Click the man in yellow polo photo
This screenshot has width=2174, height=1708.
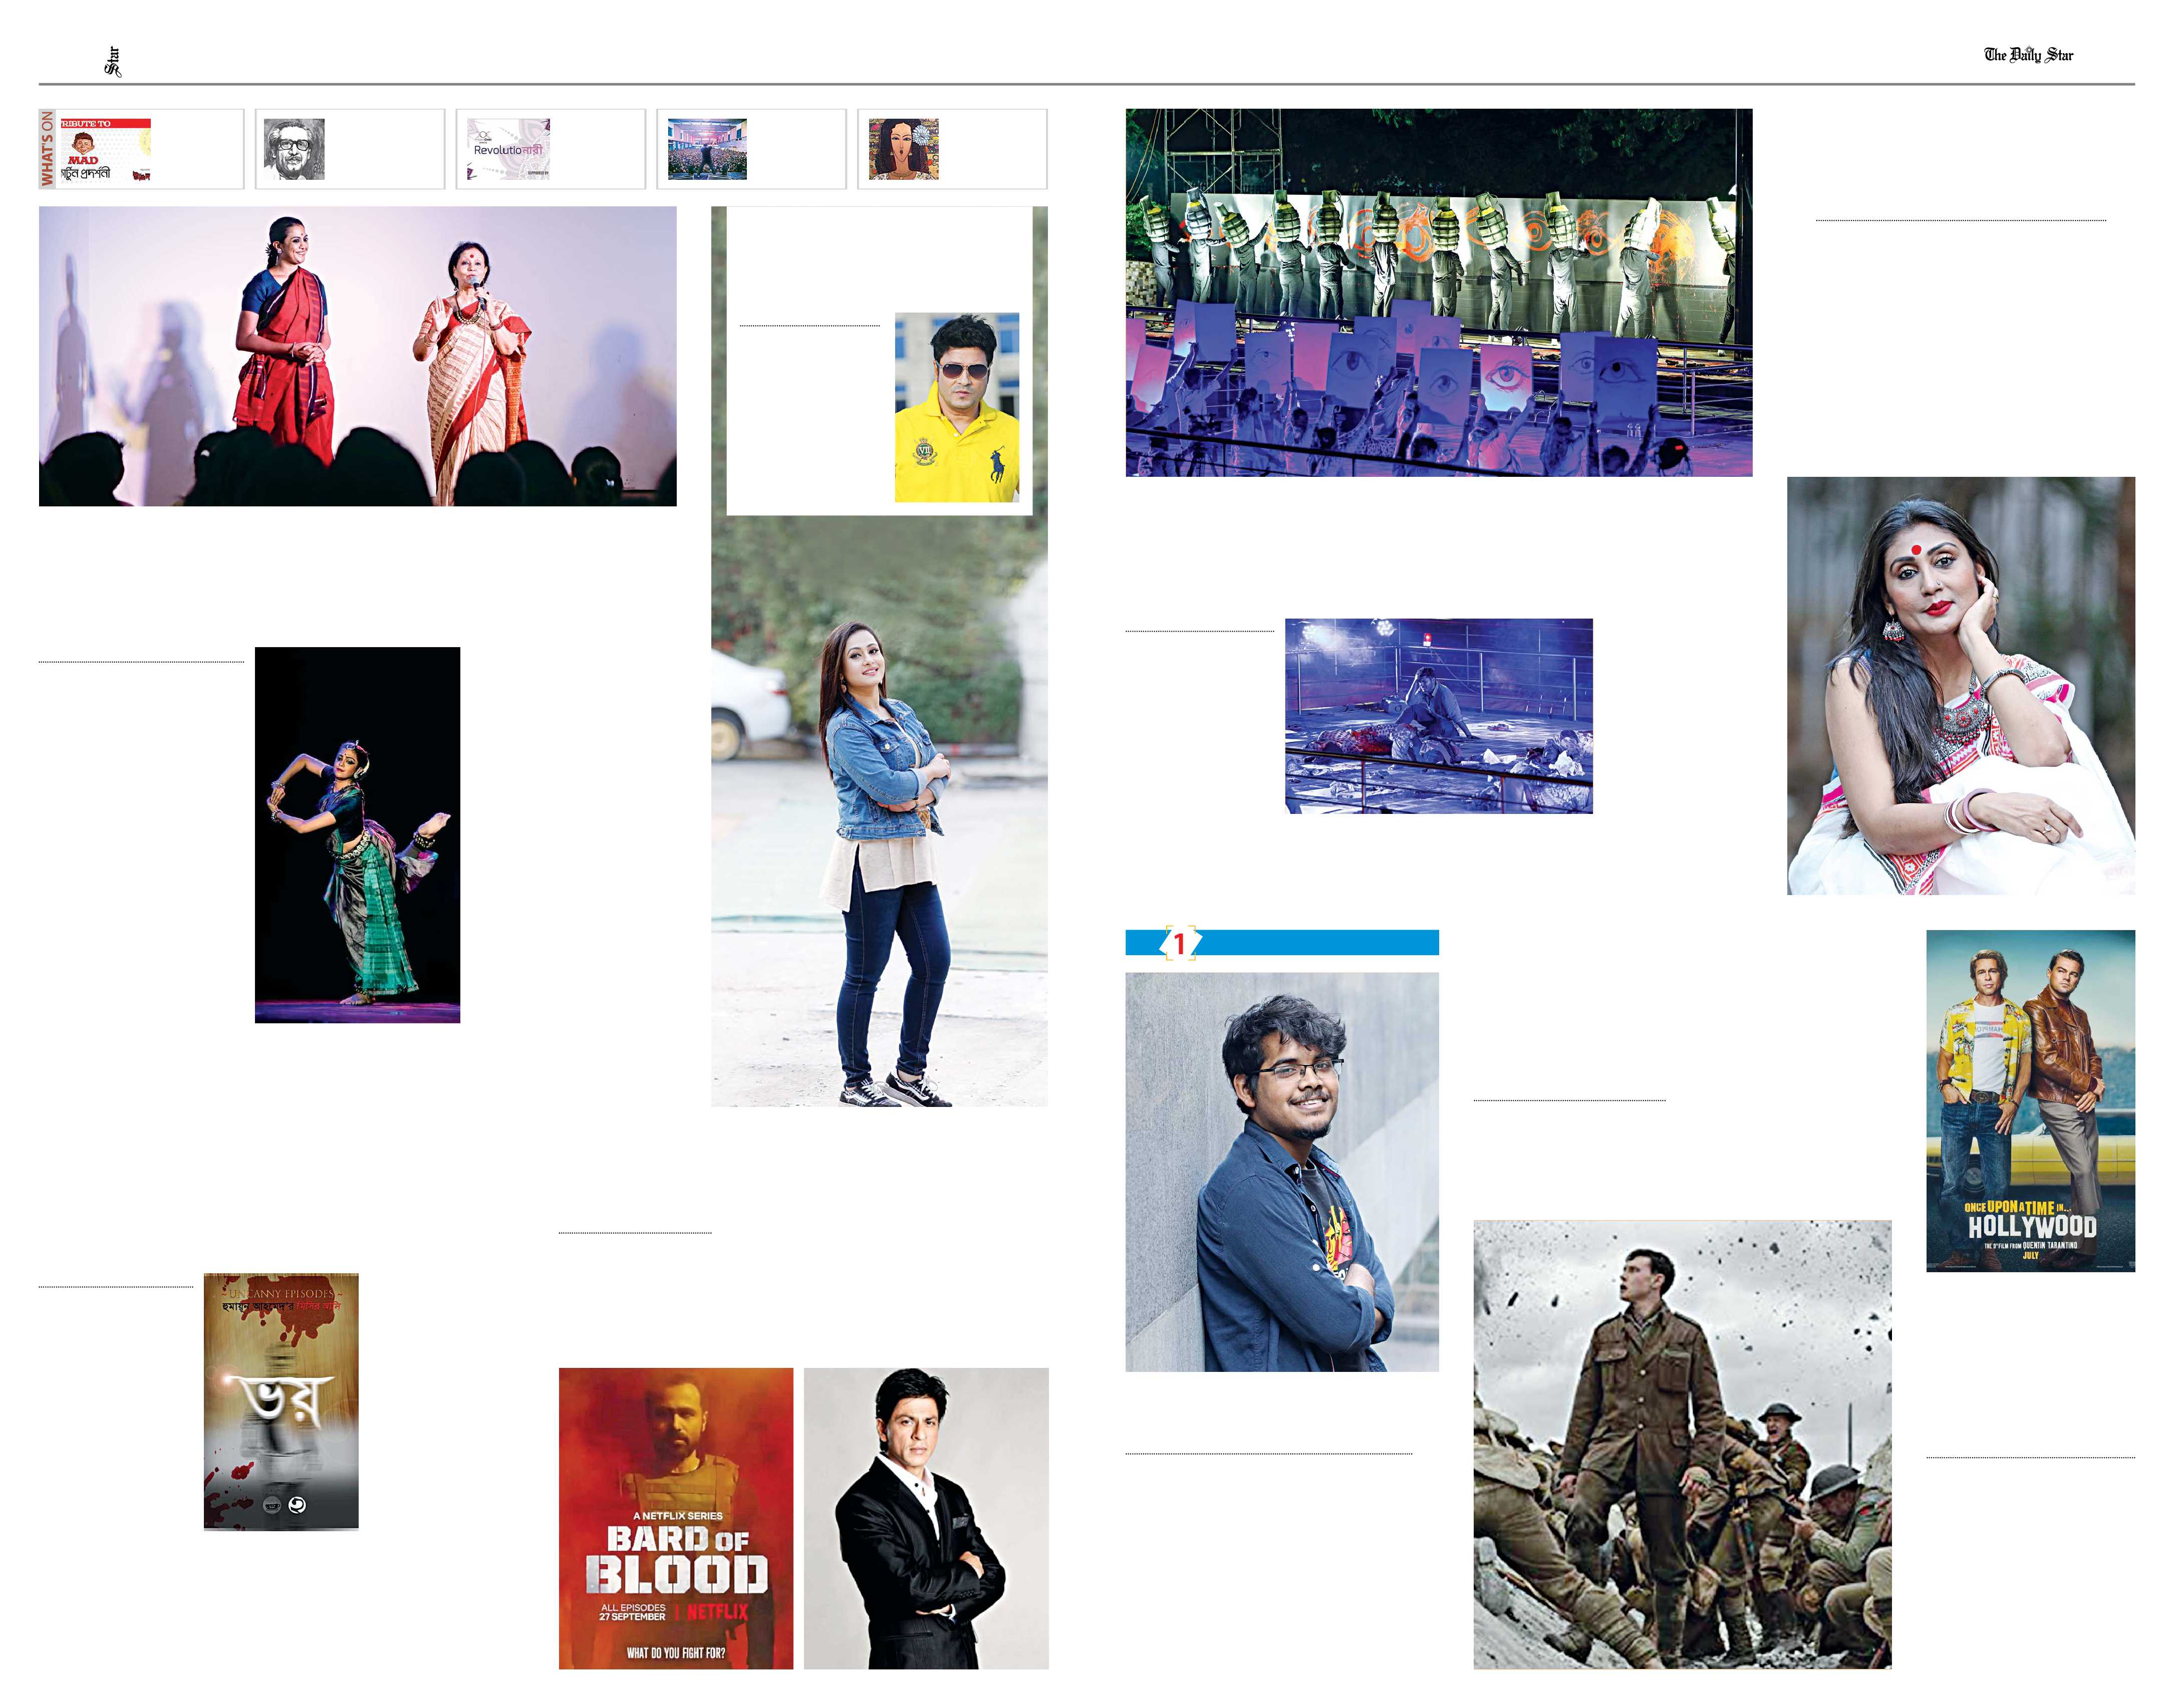[956, 407]
